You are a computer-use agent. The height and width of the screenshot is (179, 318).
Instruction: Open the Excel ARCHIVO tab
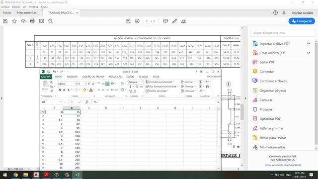click(x=46, y=77)
